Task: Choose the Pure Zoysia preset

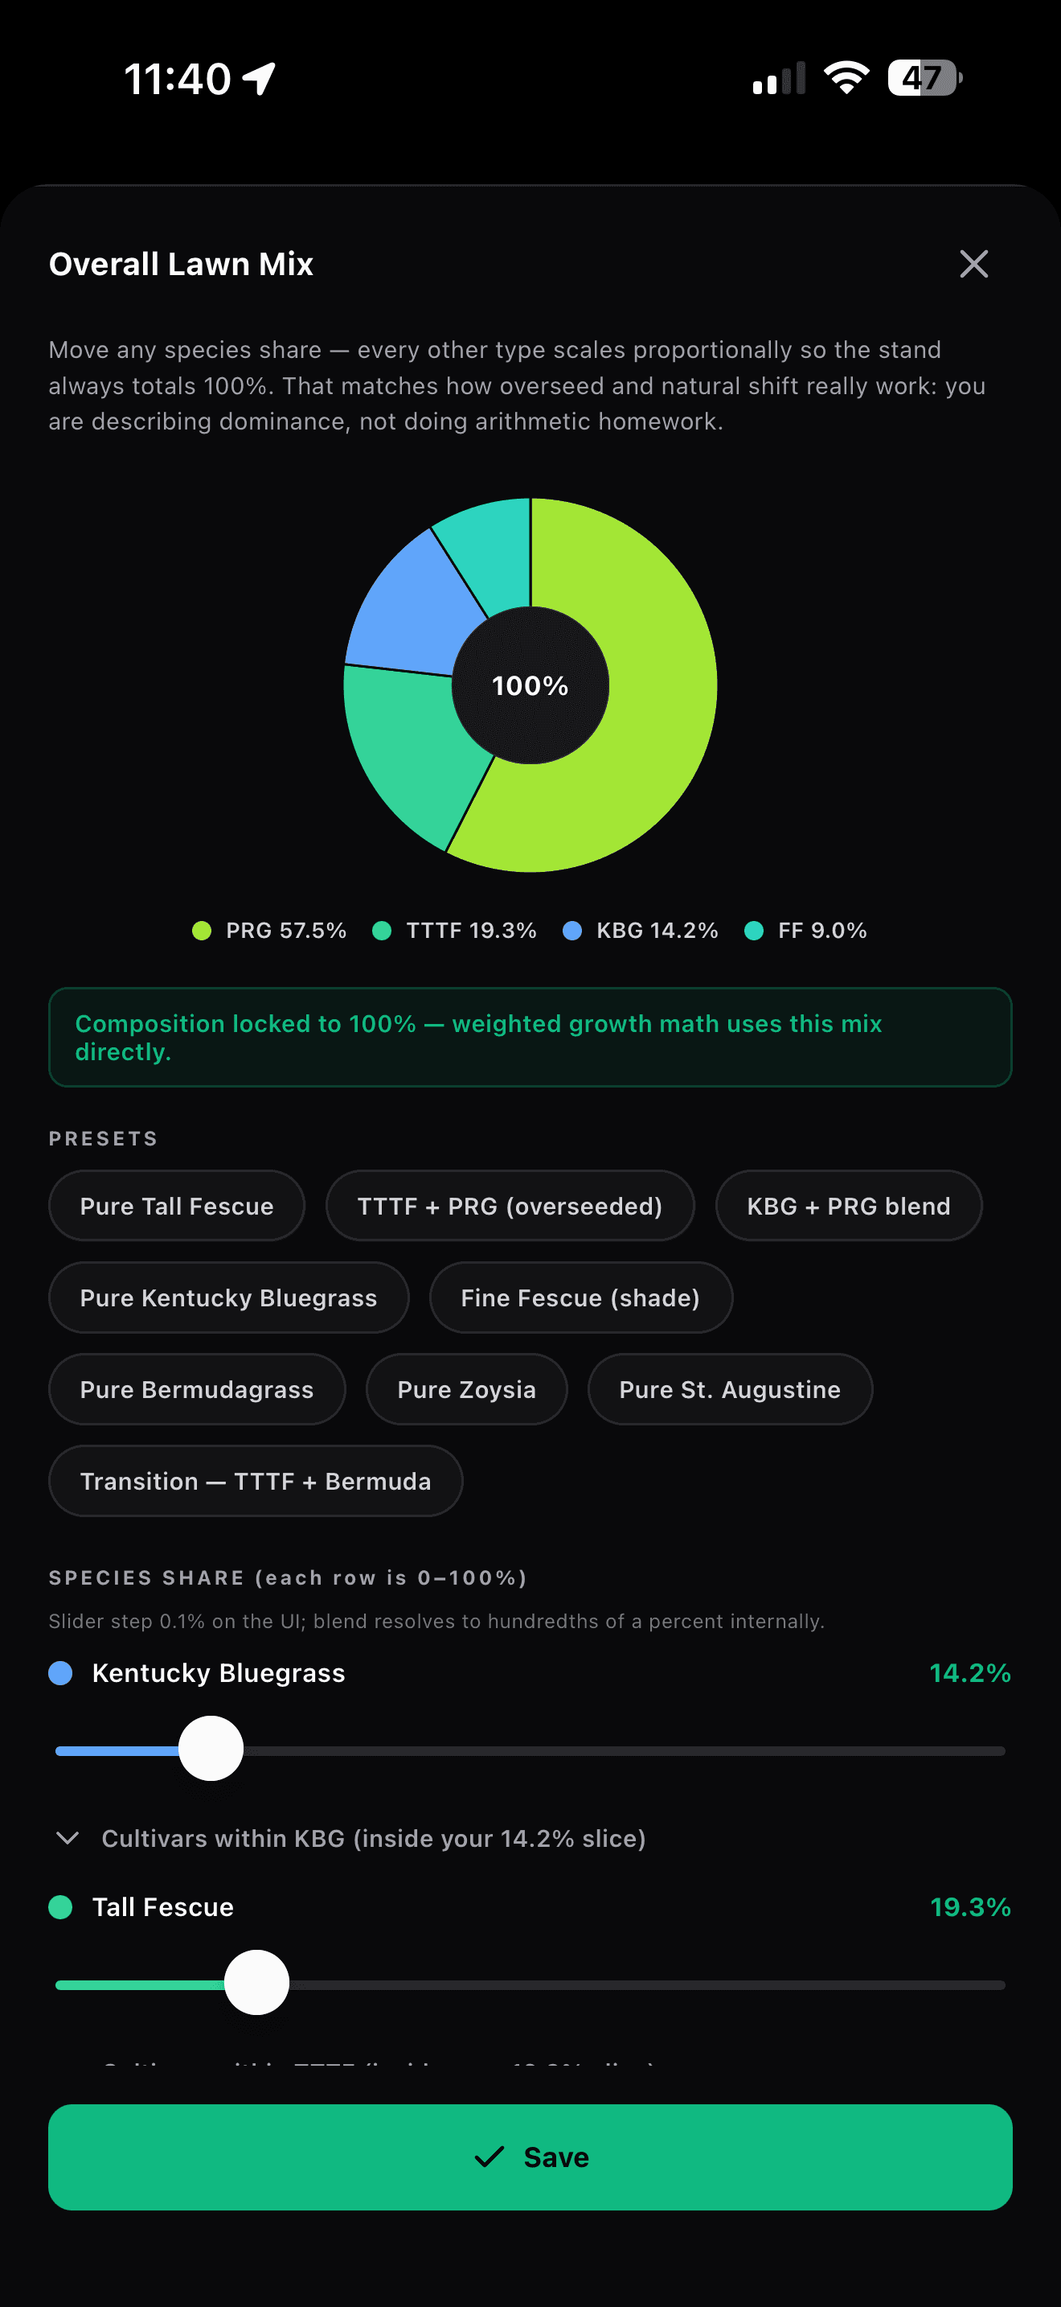Action: (467, 1389)
